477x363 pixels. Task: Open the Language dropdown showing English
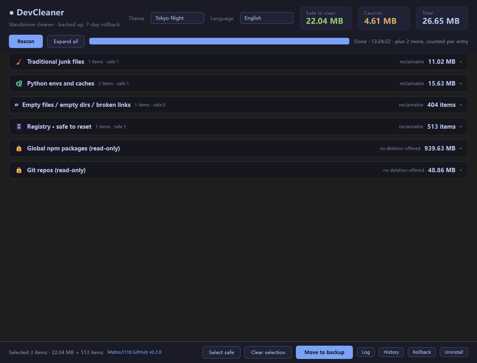(x=266, y=18)
